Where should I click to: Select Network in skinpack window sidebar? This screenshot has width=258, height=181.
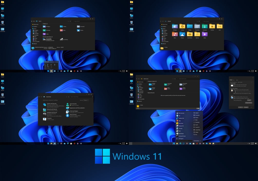click(x=163, y=44)
